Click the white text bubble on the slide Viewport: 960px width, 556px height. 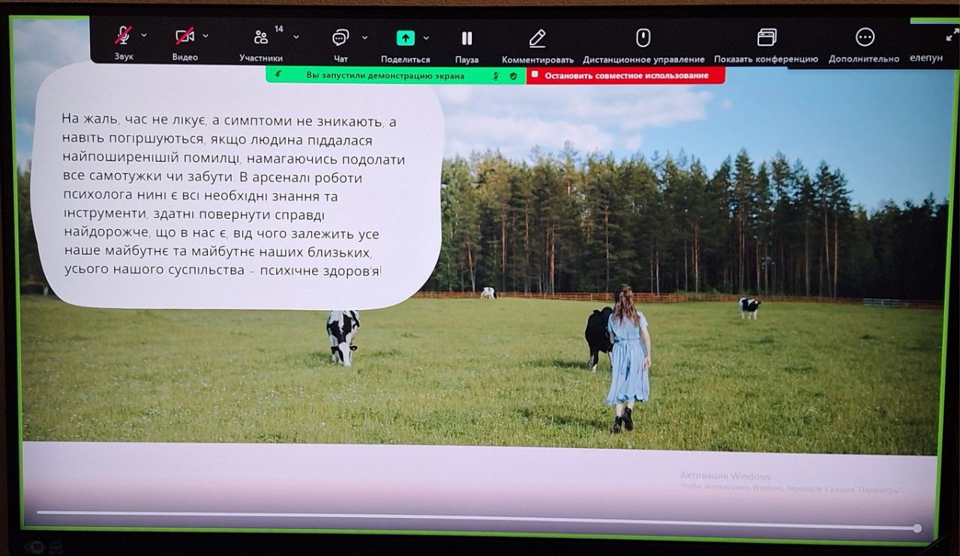tap(238, 187)
